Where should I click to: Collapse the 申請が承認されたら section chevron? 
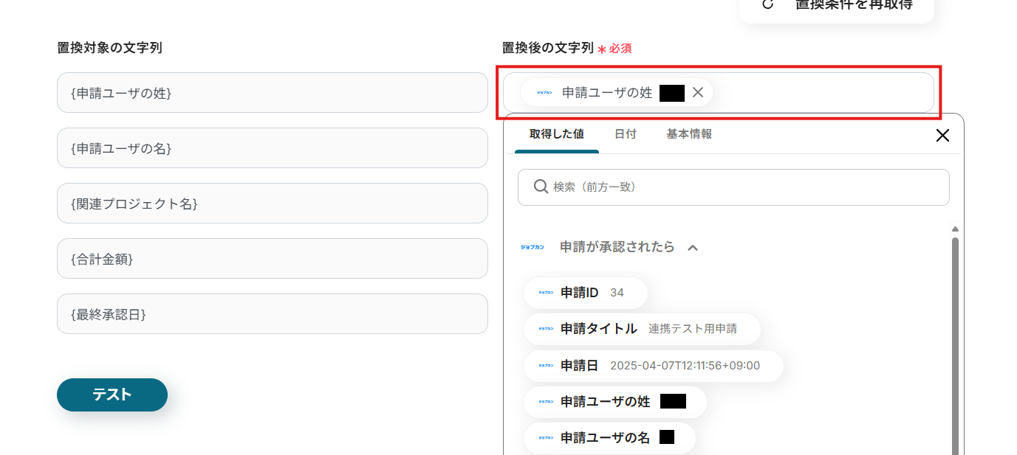693,248
